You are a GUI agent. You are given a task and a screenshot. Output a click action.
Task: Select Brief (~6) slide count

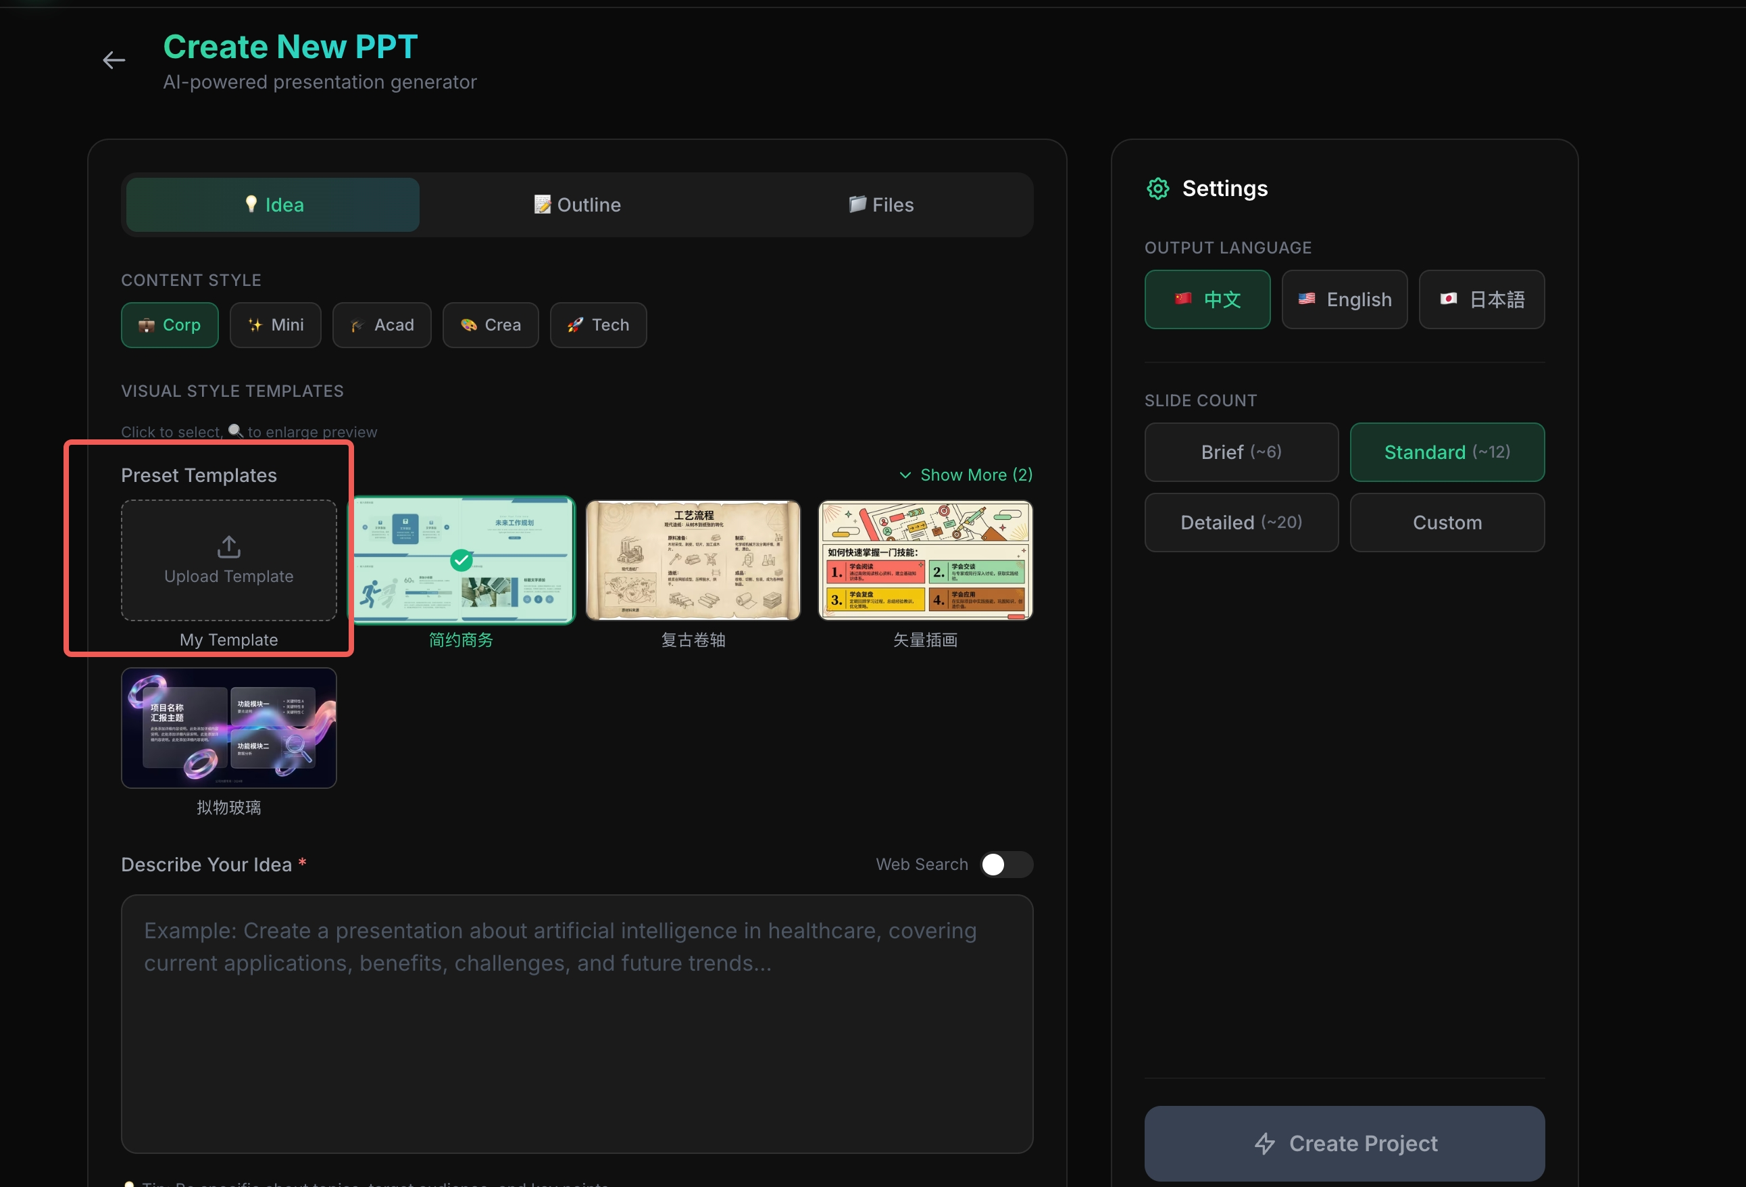[x=1241, y=452]
